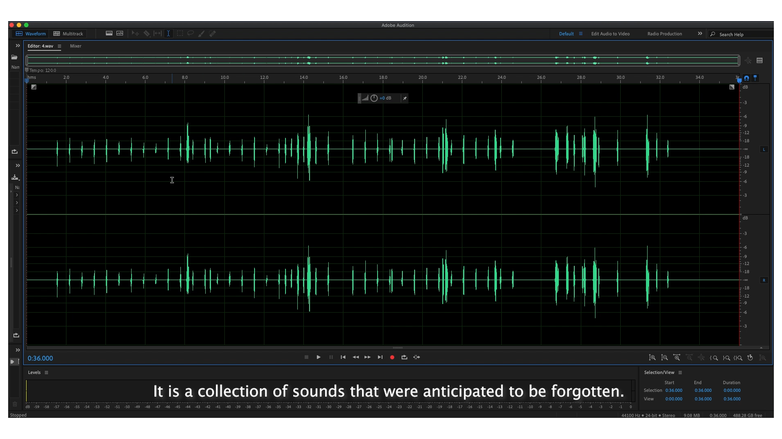Toggle Skip Selection button
This screenshot has width=782, height=439.
(417, 357)
